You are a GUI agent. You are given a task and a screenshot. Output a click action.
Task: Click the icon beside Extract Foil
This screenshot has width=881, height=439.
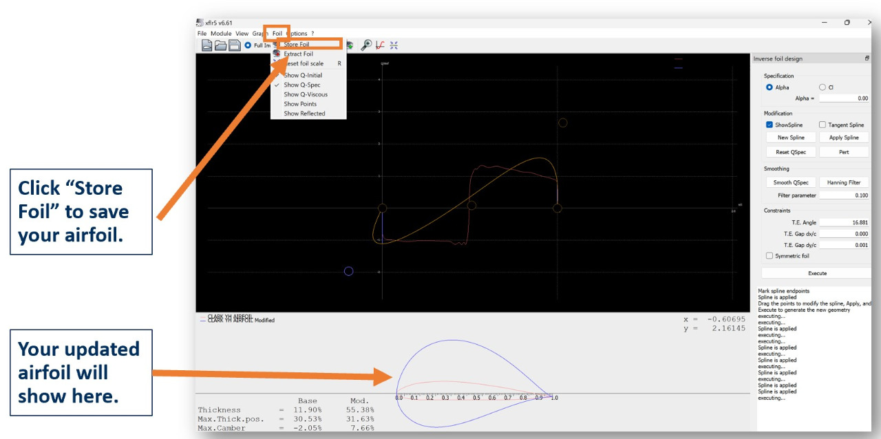point(277,54)
